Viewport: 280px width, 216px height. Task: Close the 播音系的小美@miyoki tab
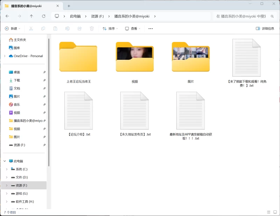click(58, 6)
